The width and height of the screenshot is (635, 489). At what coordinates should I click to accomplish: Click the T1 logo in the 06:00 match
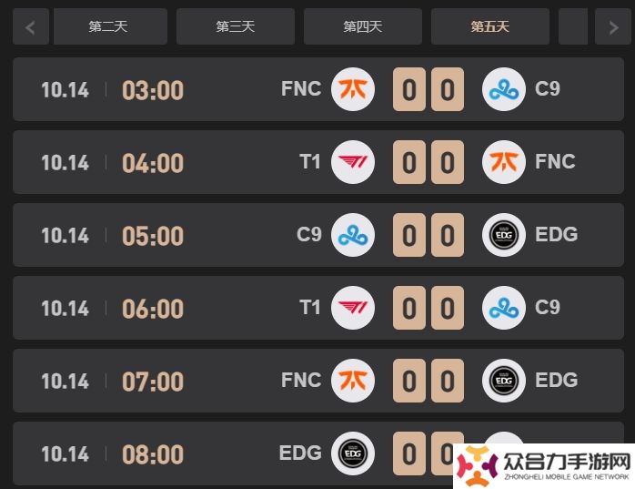353,308
